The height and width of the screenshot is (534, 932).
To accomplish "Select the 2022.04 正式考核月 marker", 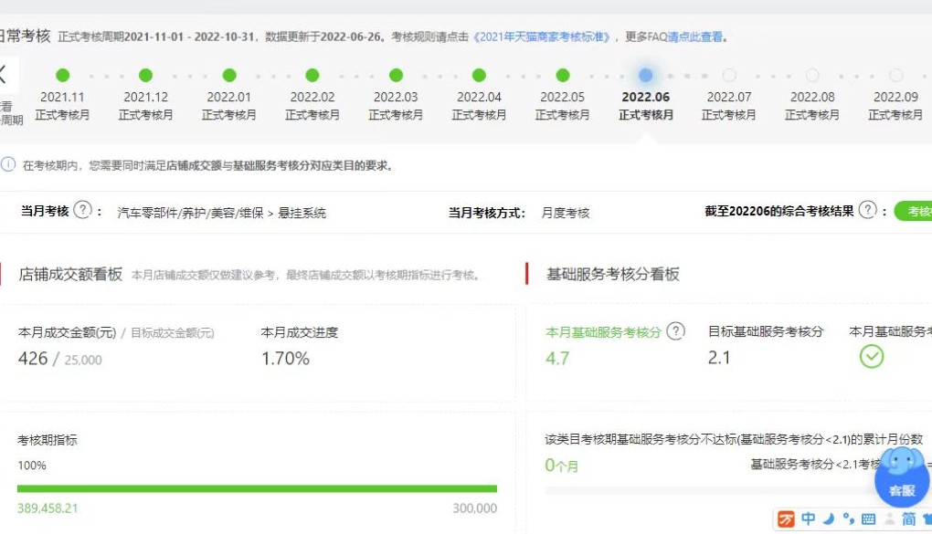I will tap(479, 76).
